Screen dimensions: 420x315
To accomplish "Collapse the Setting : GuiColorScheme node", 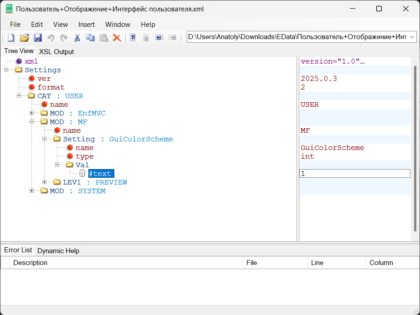I will click(45, 139).
